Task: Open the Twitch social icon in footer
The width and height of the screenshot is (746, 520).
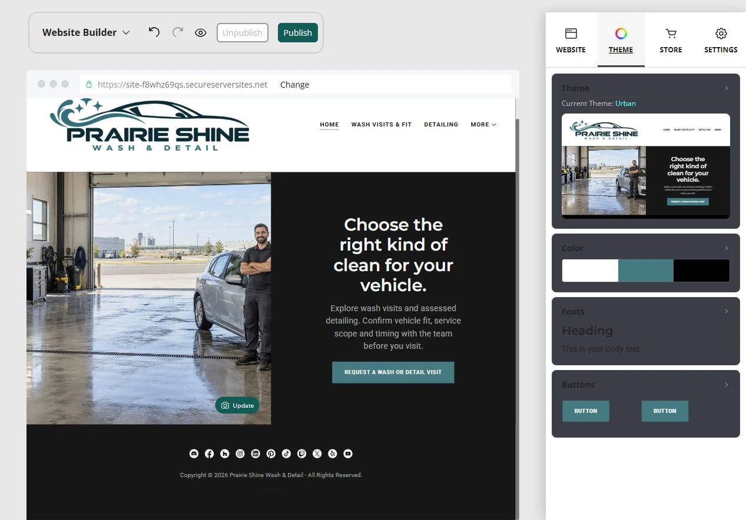Action: tap(302, 454)
